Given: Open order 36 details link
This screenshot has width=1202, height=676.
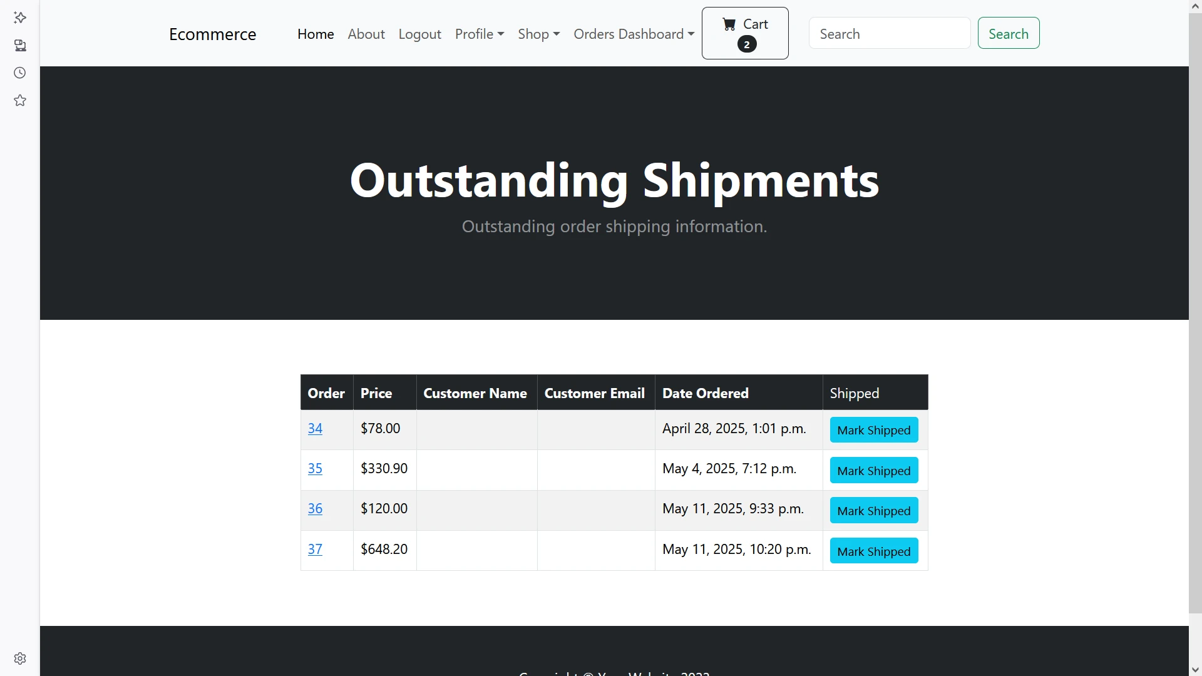Looking at the screenshot, I should click(315, 509).
